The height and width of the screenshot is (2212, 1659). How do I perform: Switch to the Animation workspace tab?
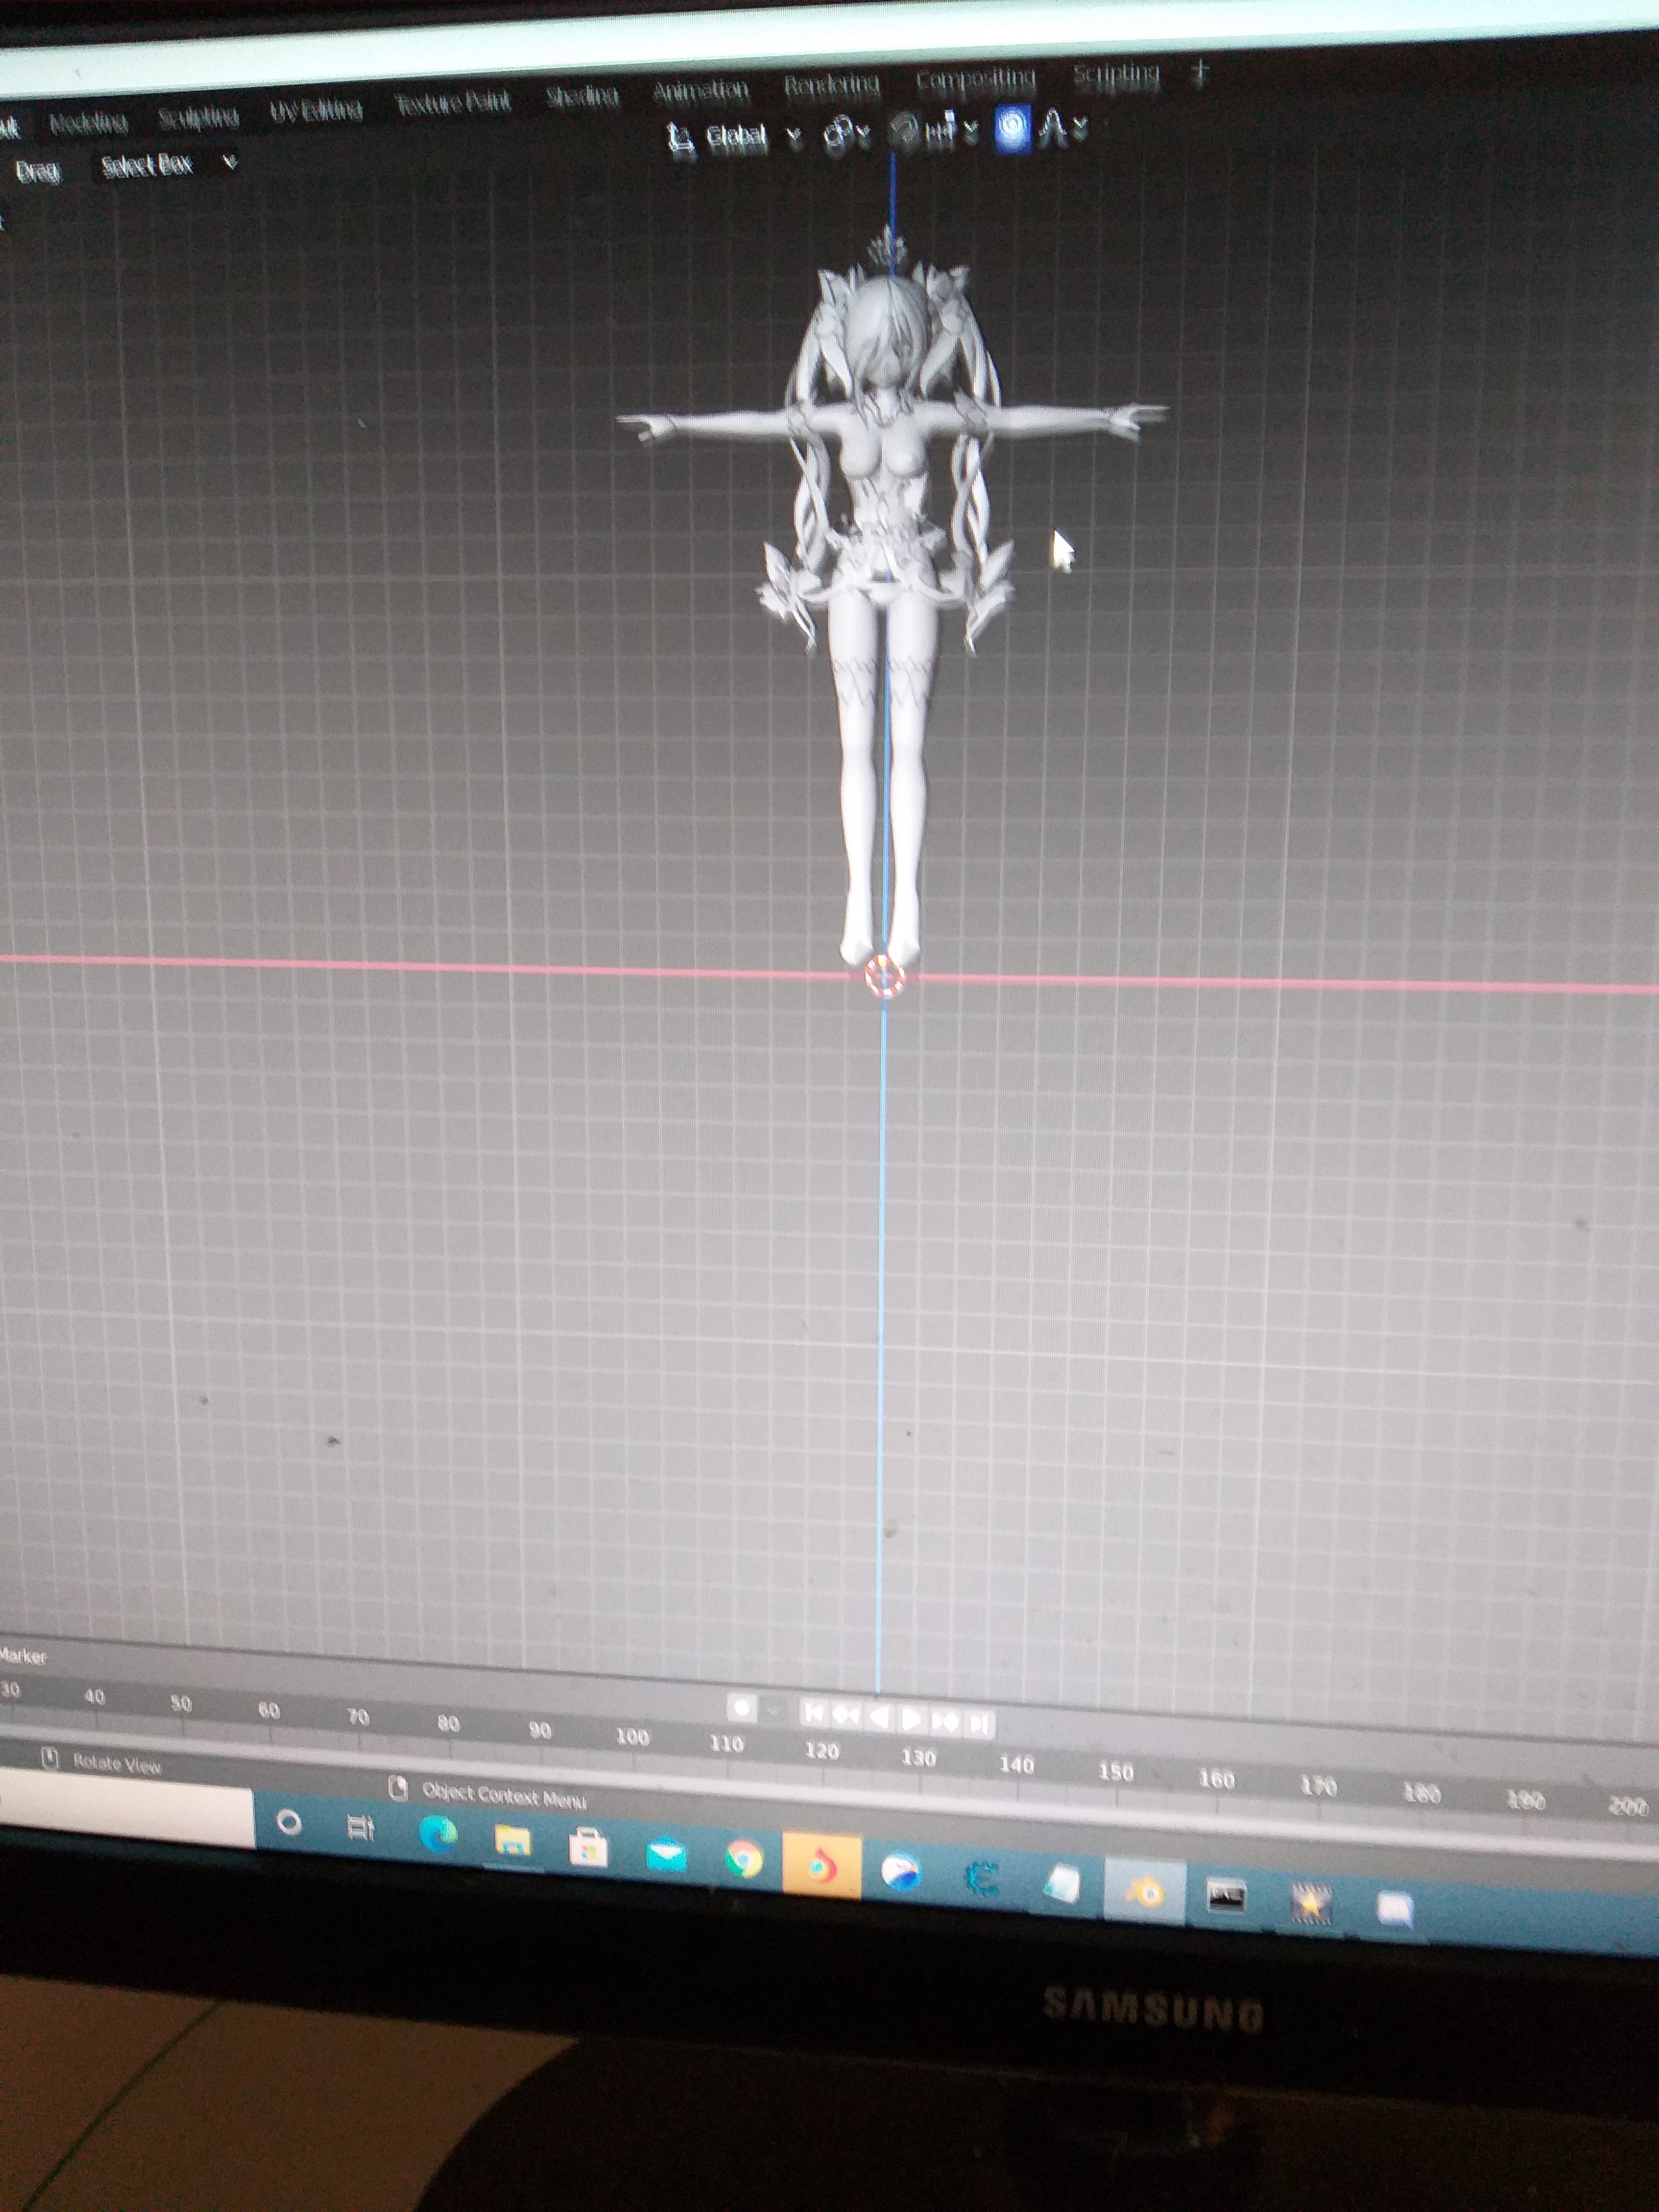[700, 92]
